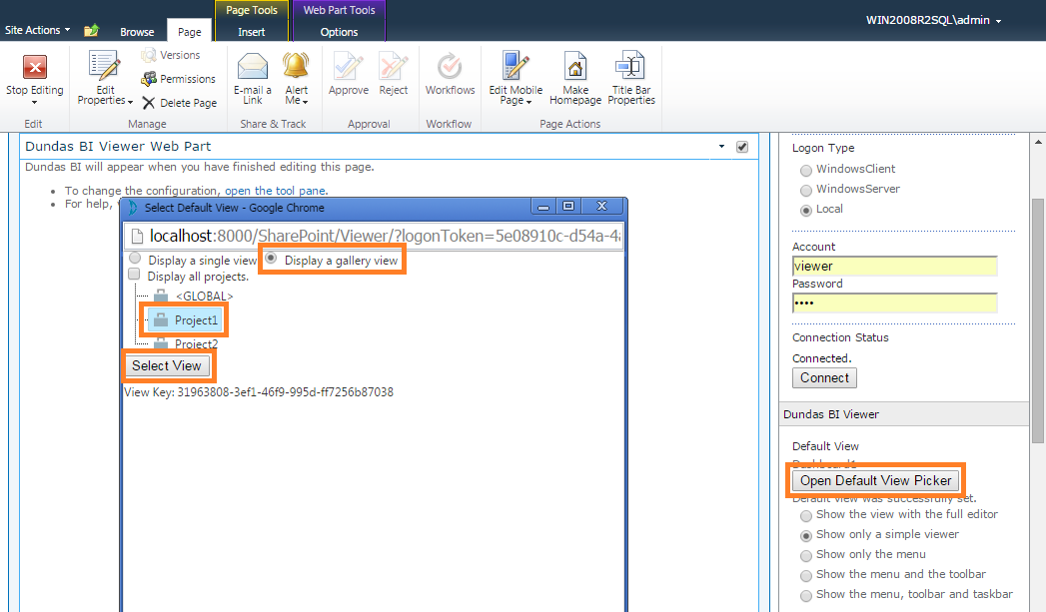1046x612 pixels.
Task: Click the Dundas popup window logo icon
Action: [133, 208]
